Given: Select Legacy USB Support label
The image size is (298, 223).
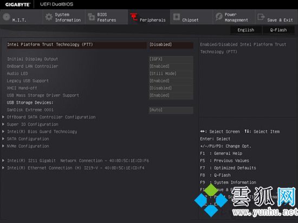Looking at the screenshot, I should (28, 81).
